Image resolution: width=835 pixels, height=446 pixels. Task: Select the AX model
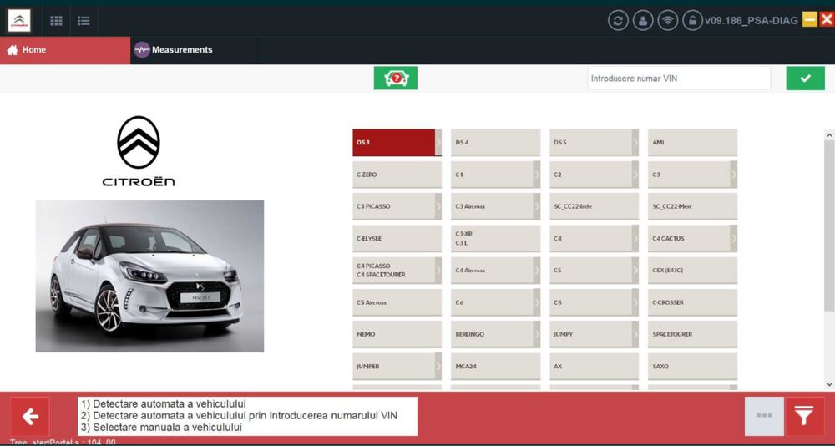tap(594, 366)
